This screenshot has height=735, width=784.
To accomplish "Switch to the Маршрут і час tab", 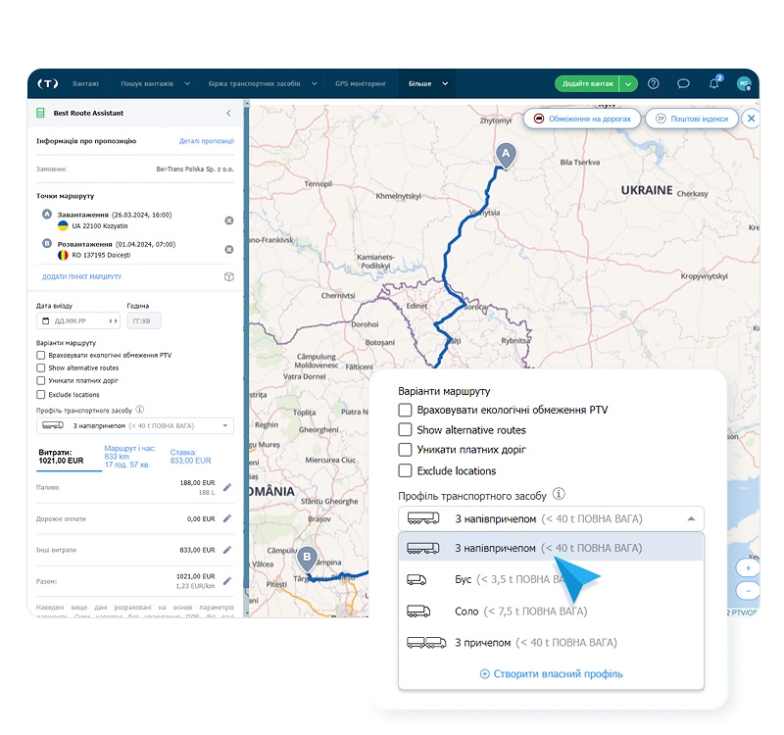I will [130, 457].
